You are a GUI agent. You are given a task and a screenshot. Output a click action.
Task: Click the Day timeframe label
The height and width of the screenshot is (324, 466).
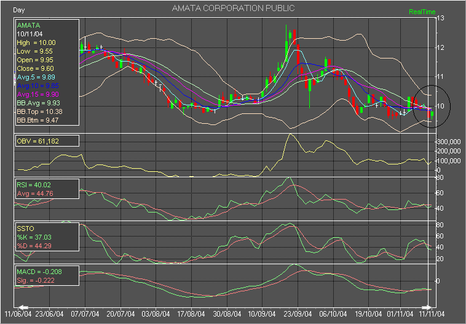pyautogui.click(x=18, y=10)
